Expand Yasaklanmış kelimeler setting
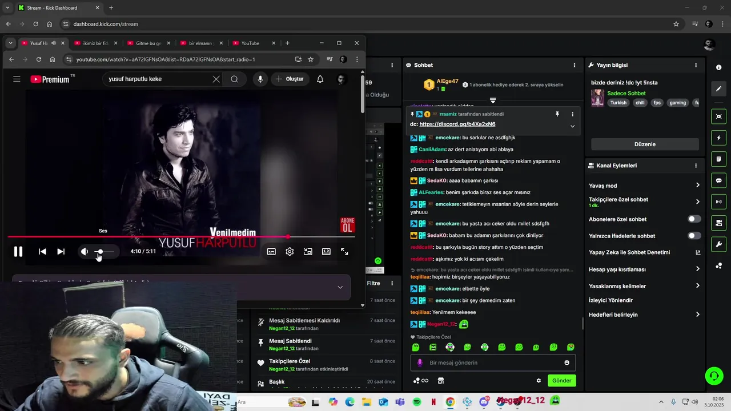 tap(644, 286)
